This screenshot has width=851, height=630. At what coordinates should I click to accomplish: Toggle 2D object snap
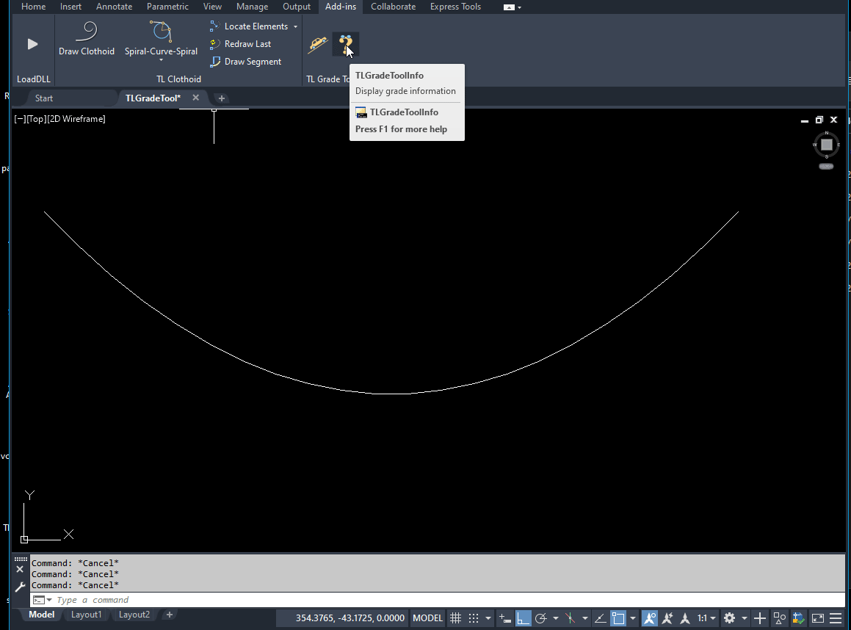tap(618, 618)
